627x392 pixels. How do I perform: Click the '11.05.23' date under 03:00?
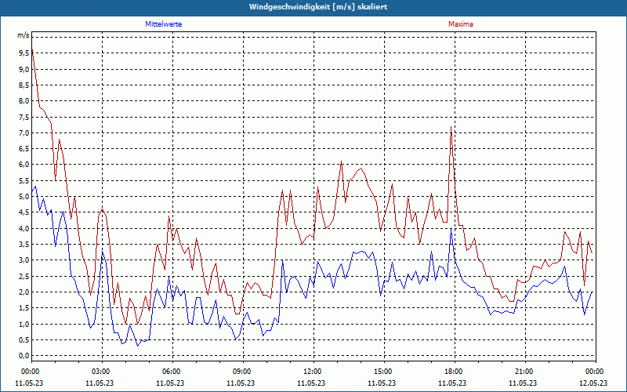pos(100,383)
